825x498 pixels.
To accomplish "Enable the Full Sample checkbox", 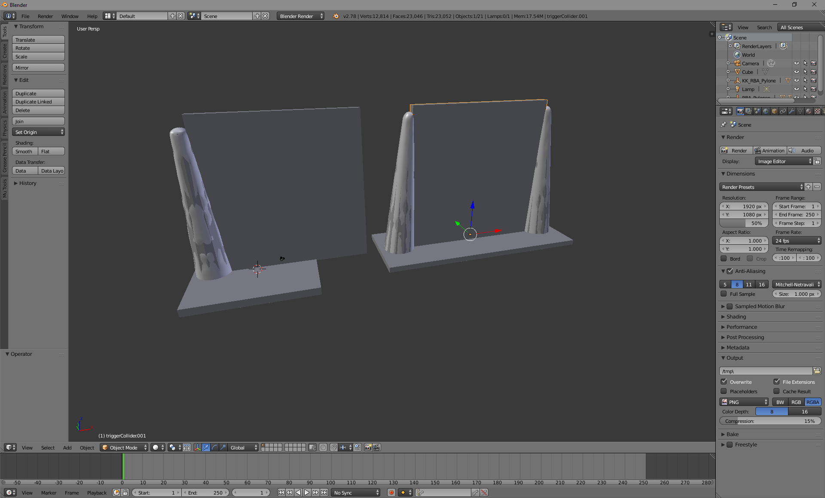I will 724,294.
